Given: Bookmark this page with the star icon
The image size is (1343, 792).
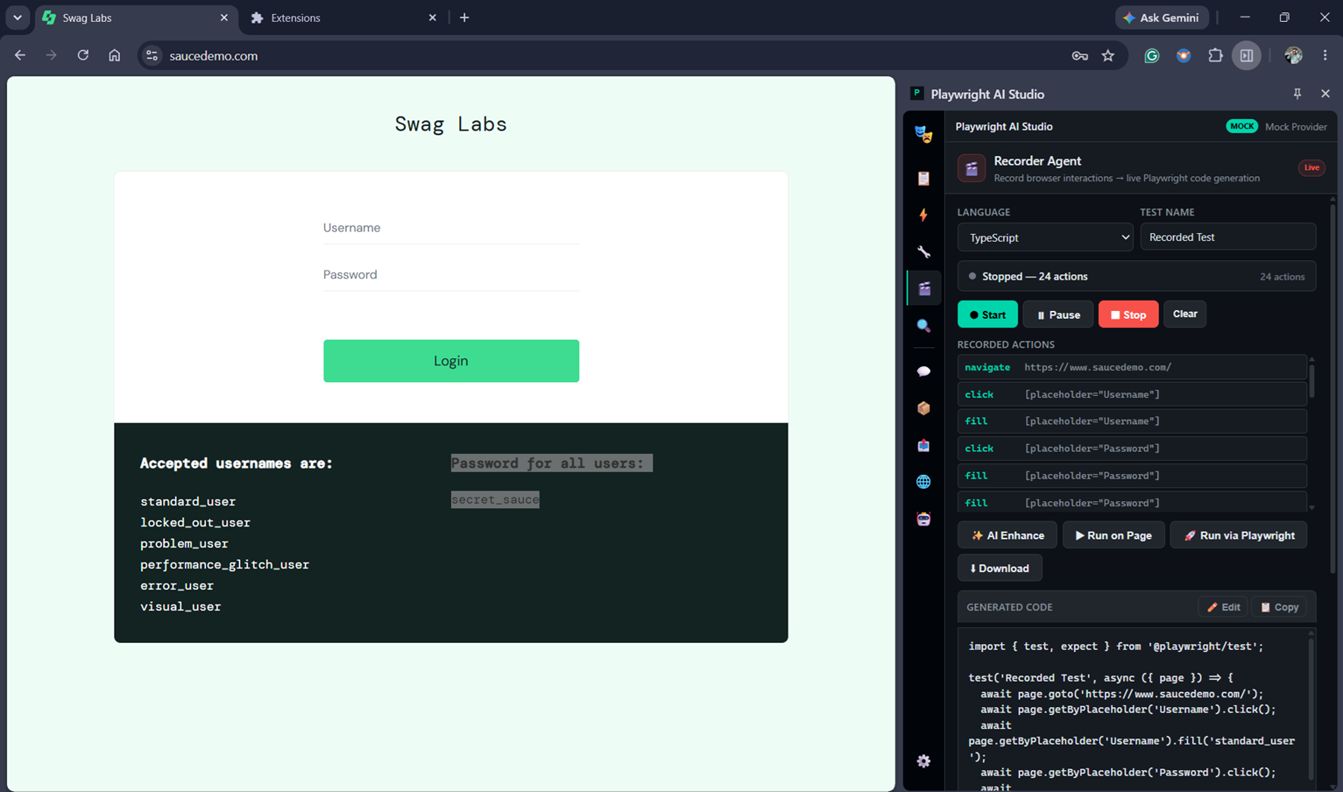Looking at the screenshot, I should (1108, 55).
